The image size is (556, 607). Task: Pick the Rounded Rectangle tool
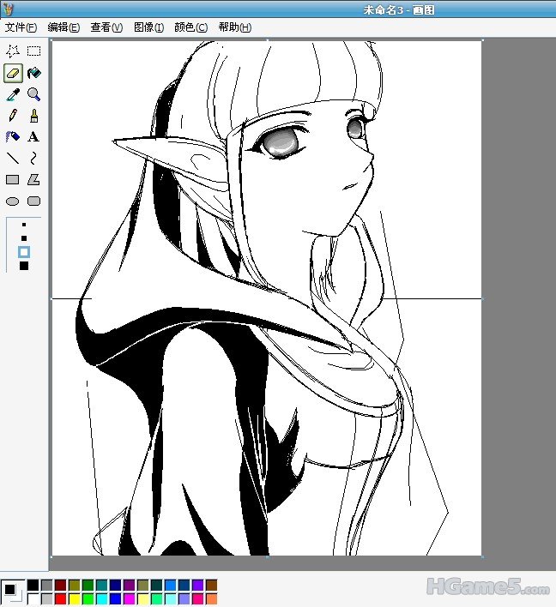click(33, 201)
